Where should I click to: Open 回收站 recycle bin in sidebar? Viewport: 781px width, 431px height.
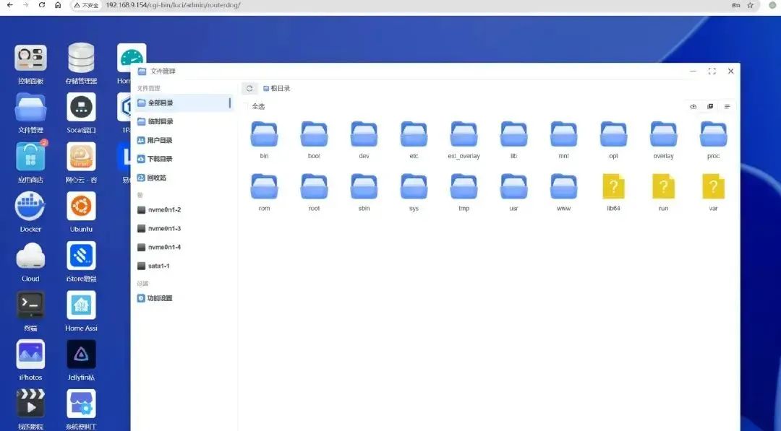(x=183, y=178)
